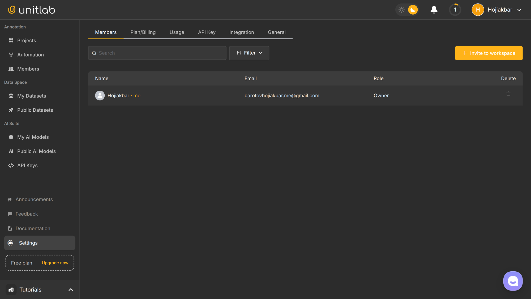Open My AI Models section

click(x=33, y=137)
